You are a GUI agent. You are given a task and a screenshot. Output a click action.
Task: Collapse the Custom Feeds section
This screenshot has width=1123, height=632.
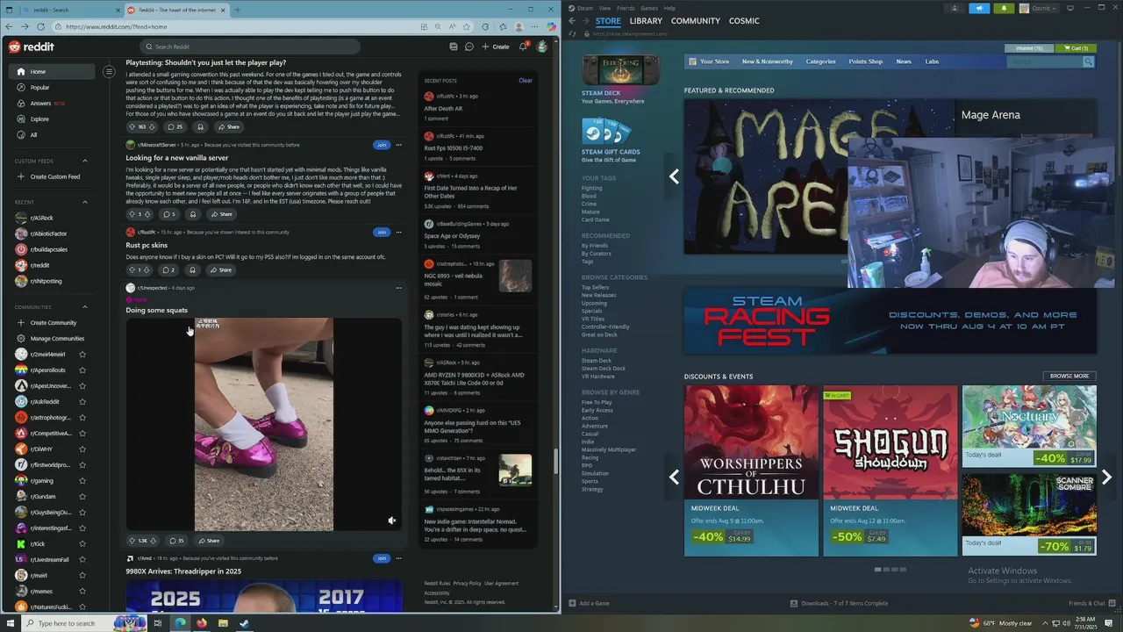click(85, 161)
